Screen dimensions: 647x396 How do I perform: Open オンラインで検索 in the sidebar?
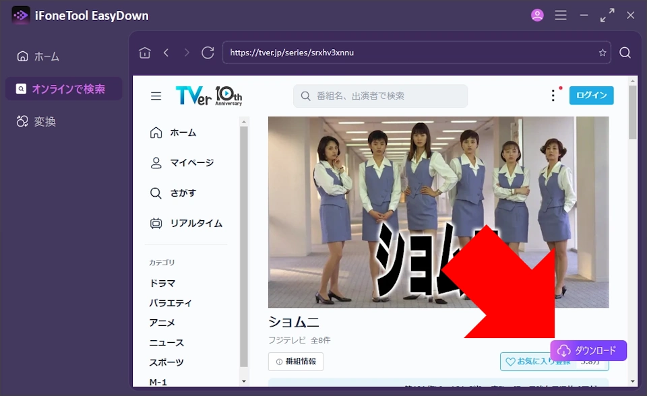click(63, 89)
